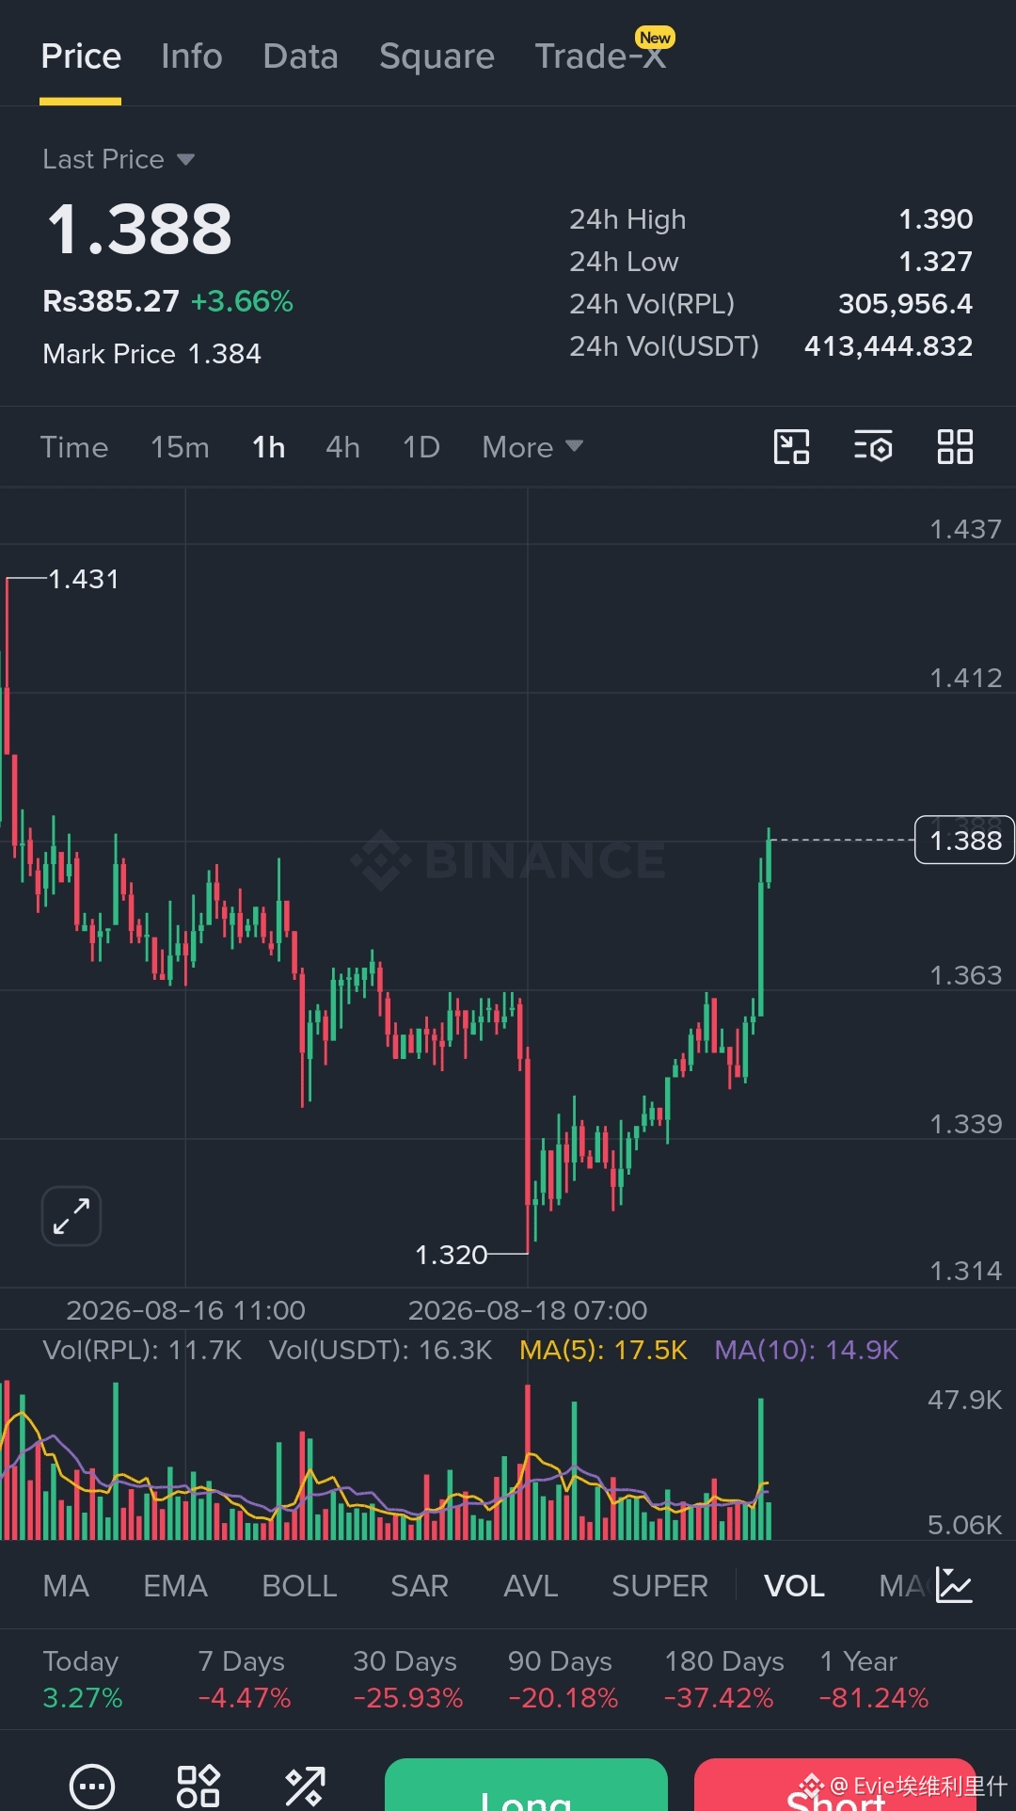Tap the Mark Price 1.384 text
Screen dimensions: 1016x1811
point(152,354)
